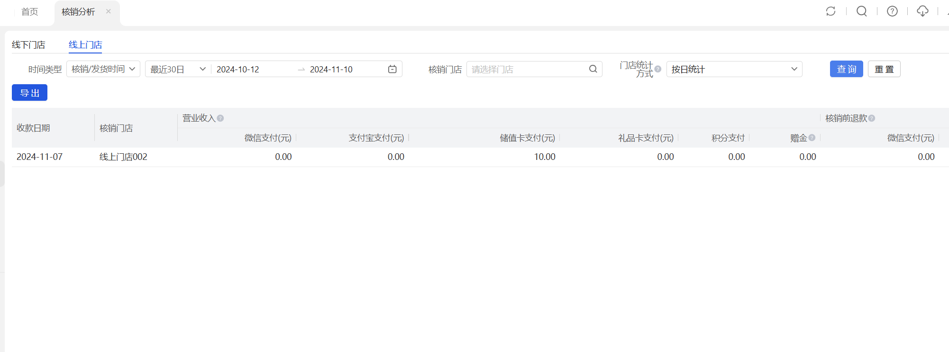Viewport: 949px width, 352px height.
Task: Click the 积分支付 column header
Action: coord(728,138)
